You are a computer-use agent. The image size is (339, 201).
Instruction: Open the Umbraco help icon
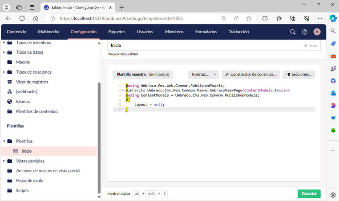click(305, 32)
